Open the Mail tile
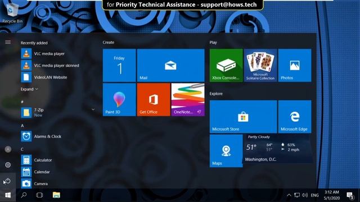Screen dimensions: 360x202 [x=170, y=65]
